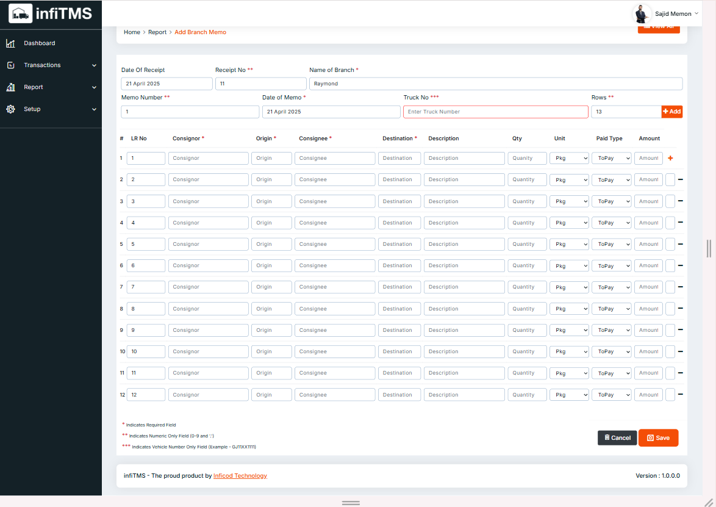Open the Inficod Technology link

click(x=240, y=476)
